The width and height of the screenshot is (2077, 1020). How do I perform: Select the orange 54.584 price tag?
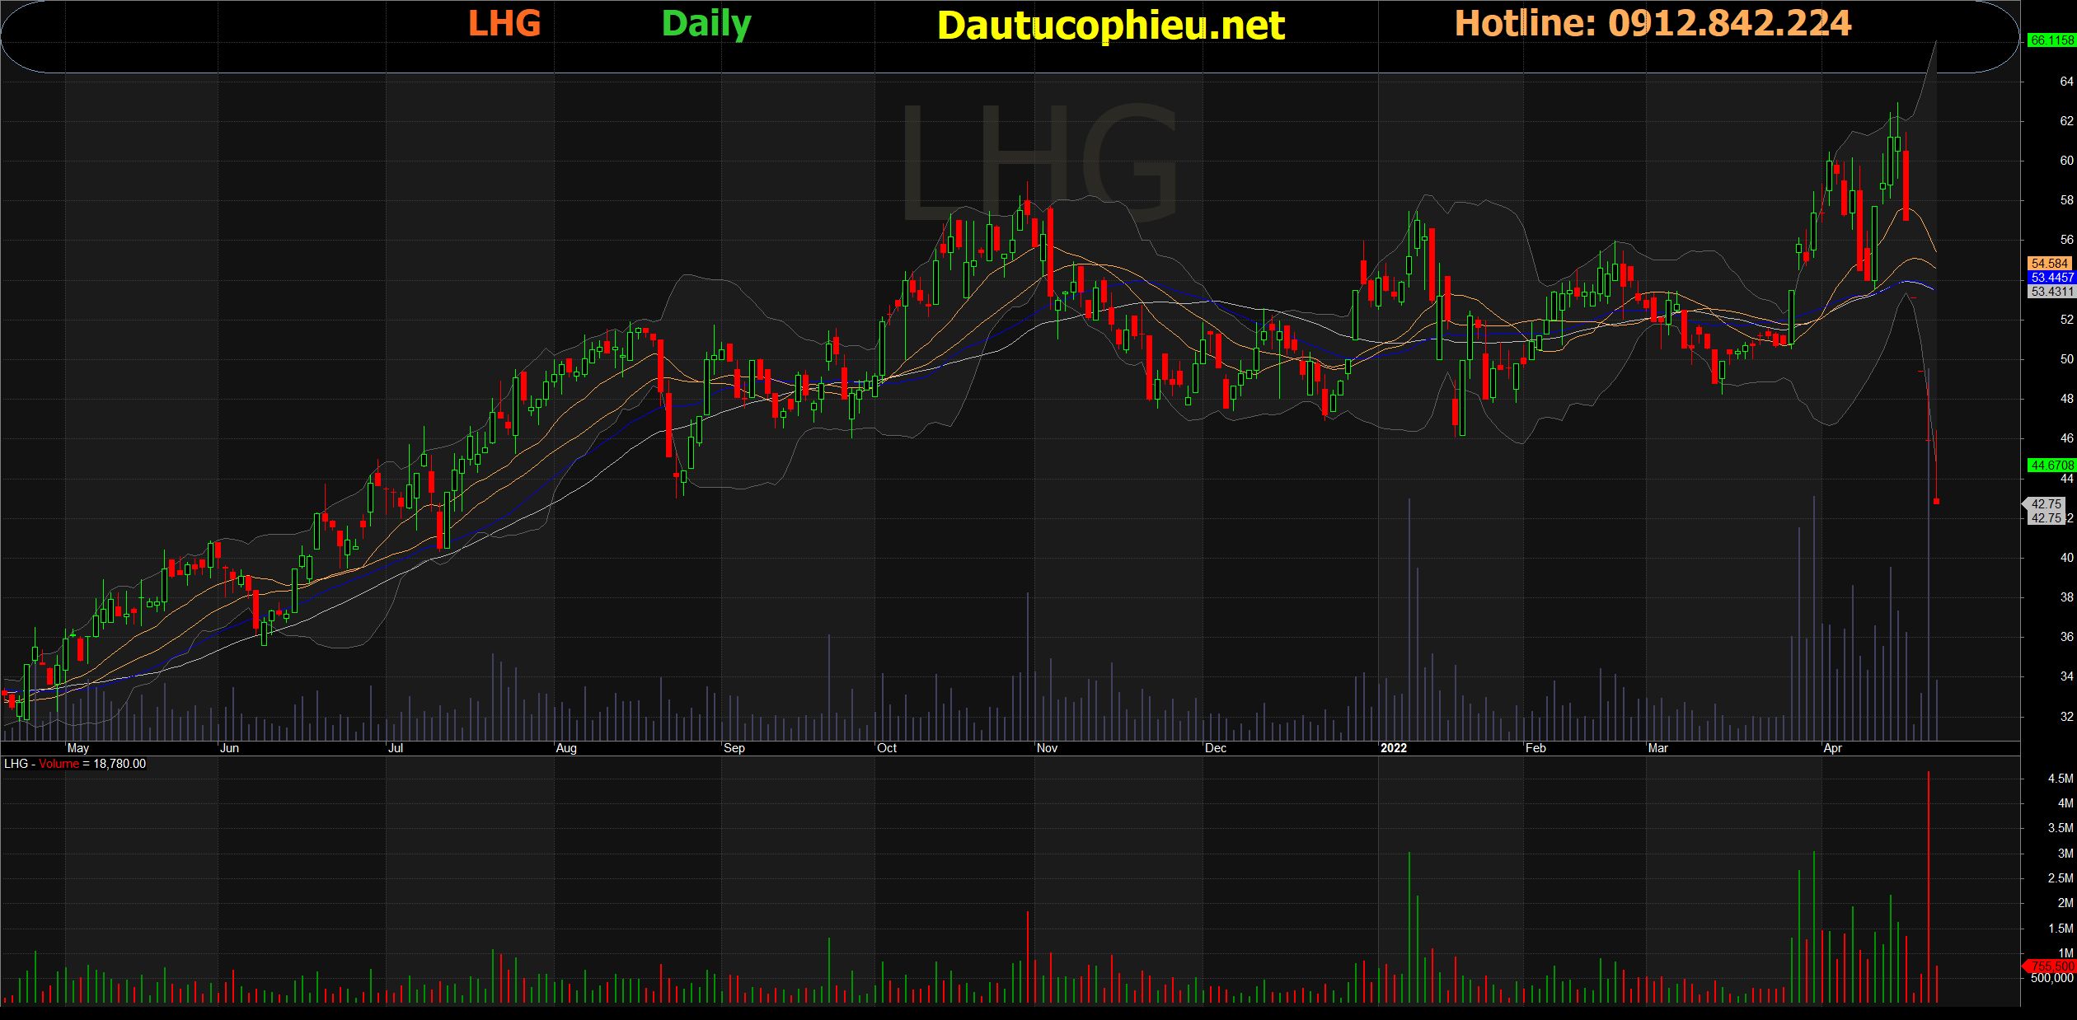[2049, 264]
